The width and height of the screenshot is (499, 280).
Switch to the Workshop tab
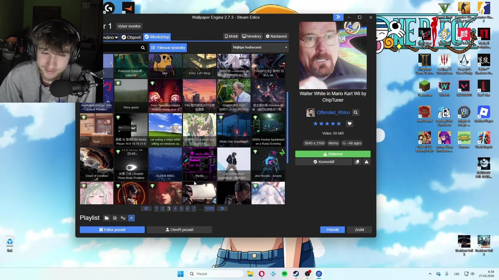pyautogui.click(x=157, y=37)
